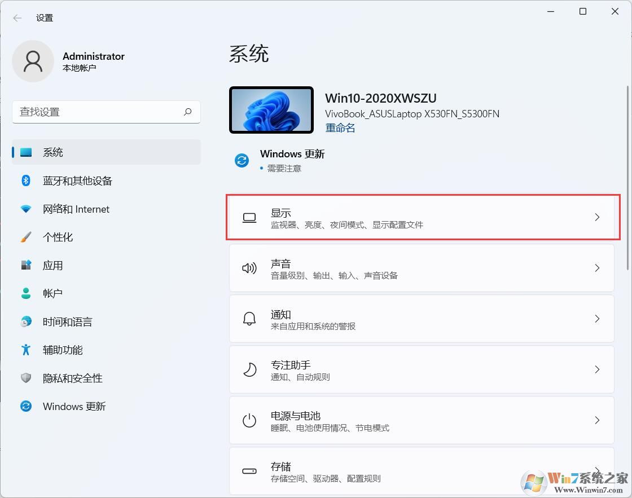632x498 pixels.
Task: Click the 个性化 brush icon
Action: [x=27, y=237]
